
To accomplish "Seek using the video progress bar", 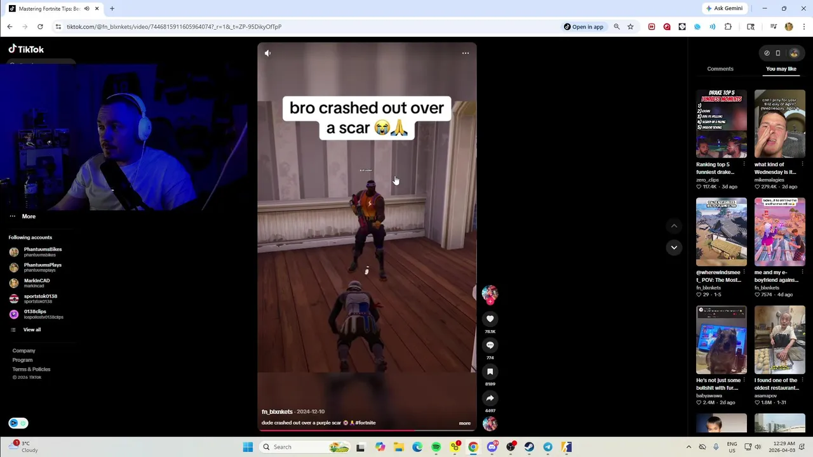I will pyautogui.click(x=366, y=430).
